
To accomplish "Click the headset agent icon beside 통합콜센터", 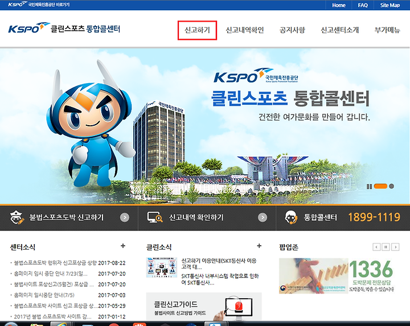I will (291, 217).
